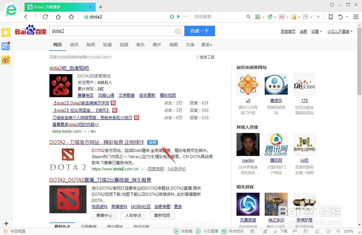Open 搜索工具 filter options

tap(205, 57)
